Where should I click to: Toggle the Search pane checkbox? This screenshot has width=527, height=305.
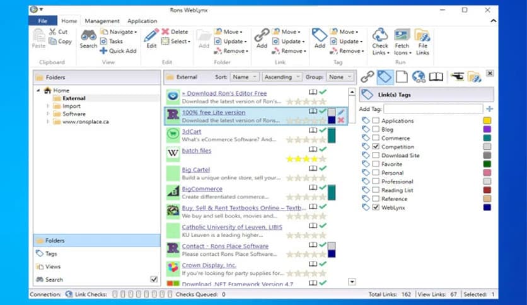coord(154,279)
